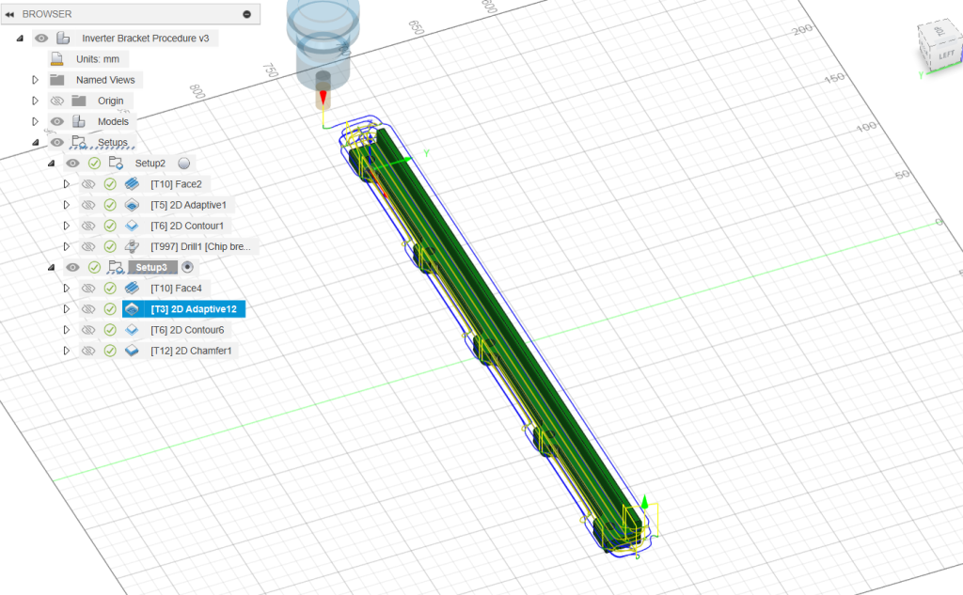Click the Setup2 folder icon

116,164
